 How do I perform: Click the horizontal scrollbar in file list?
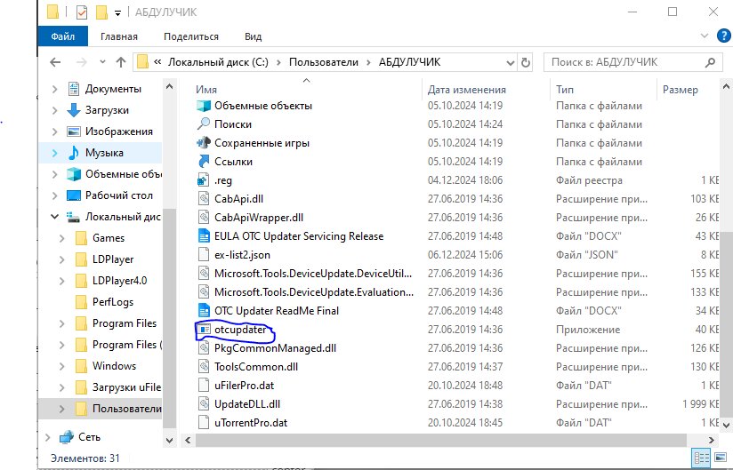[x=440, y=440]
